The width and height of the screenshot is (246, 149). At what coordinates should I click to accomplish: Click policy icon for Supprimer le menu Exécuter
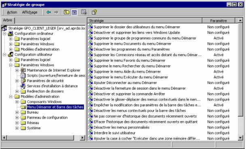tap(90, 77)
